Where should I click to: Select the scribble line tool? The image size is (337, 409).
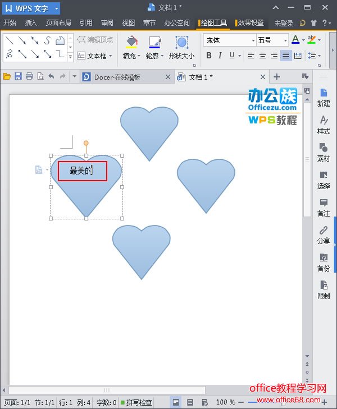[10, 54]
